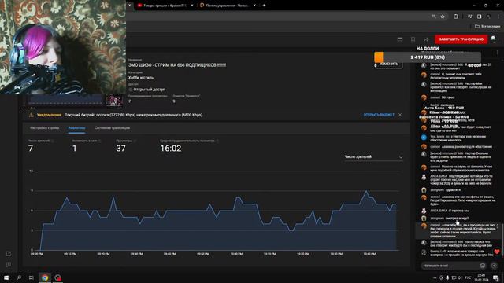The image size is (504, 283).
Task: Click the РУС language indicator
Action: pyautogui.click(x=468, y=277)
